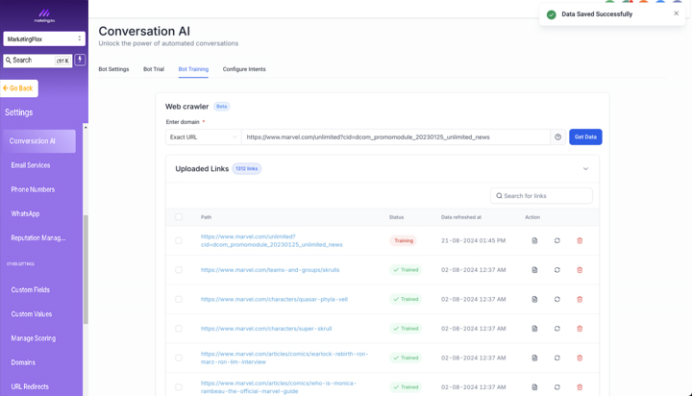Check the quasar-phyla-vell link checkbox
This screenshot has width=692, height=396.
click(x=179, y=299)
